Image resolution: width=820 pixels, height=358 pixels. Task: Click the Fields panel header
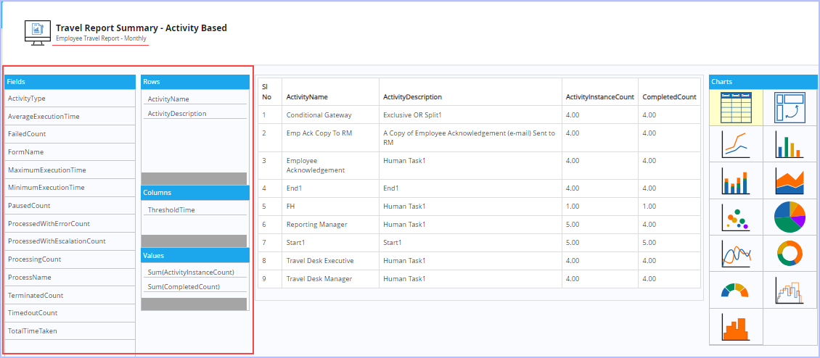click(70, 82)
